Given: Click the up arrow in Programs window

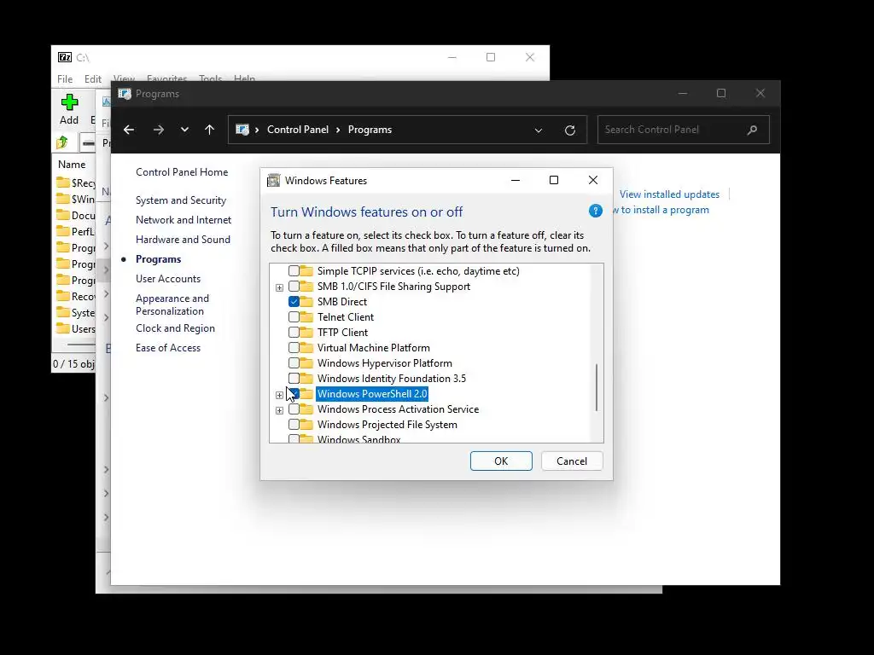Looking at the screenshot, I should (x=210, y=130).
